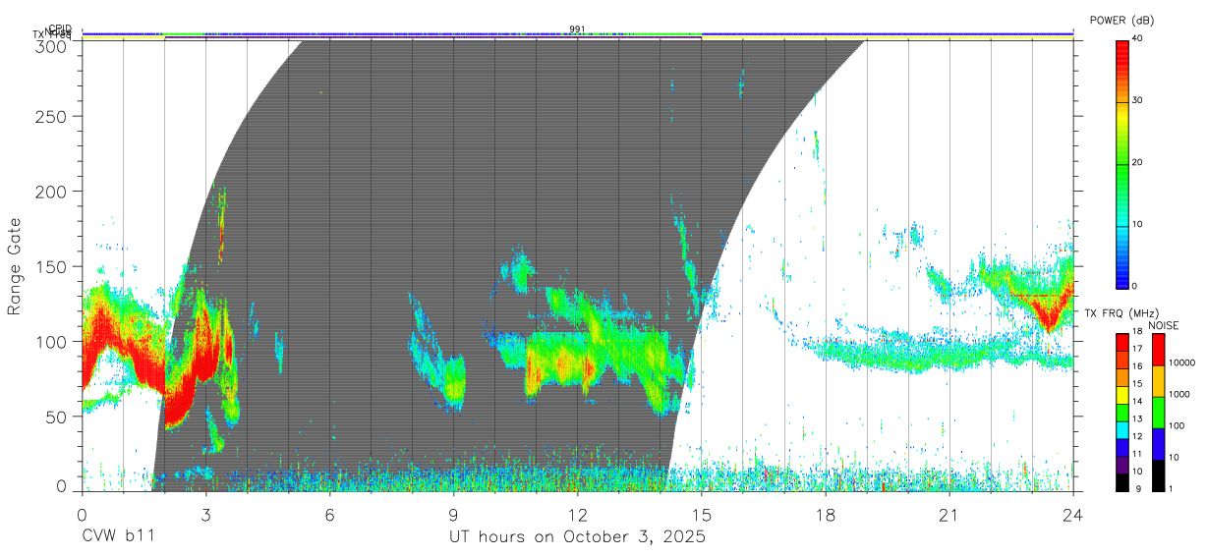Click the 991 CPID value above plot

point(577,29)
